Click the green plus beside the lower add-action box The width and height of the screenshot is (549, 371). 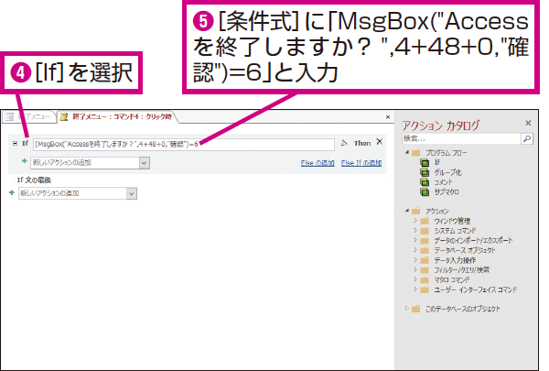tap(12, 193)
